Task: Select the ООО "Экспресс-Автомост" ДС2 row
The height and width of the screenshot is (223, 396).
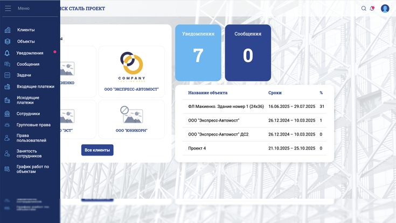Action: coord(254,134)
